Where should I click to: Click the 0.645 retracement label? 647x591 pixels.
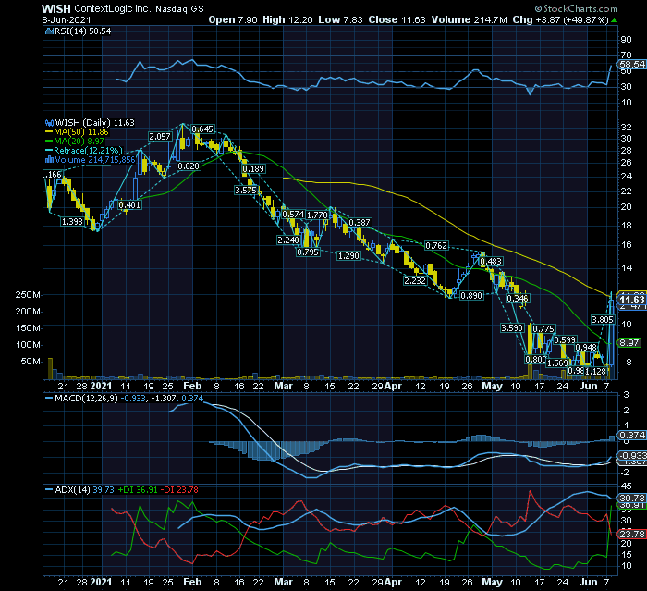[202, 129]
